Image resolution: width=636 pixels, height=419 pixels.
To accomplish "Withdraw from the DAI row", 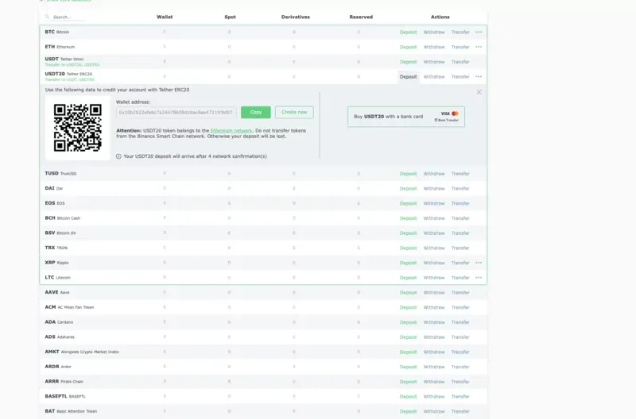I will tap(434, 189).
